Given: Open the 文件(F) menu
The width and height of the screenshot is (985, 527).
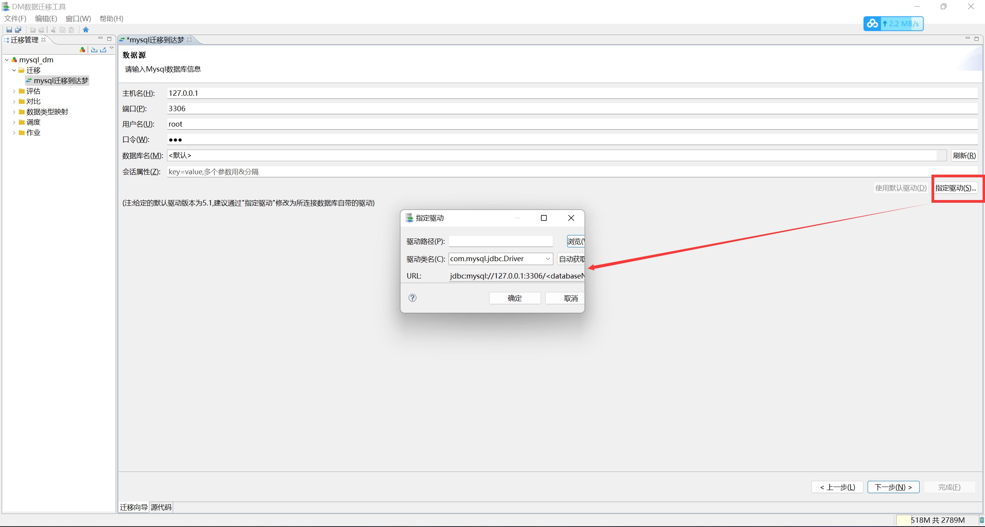Looking at the screenshot, I should pos(15,18).
